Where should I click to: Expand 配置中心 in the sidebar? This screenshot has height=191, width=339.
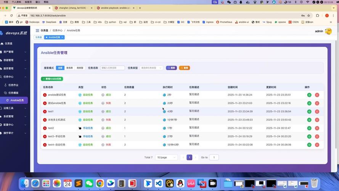14,125
